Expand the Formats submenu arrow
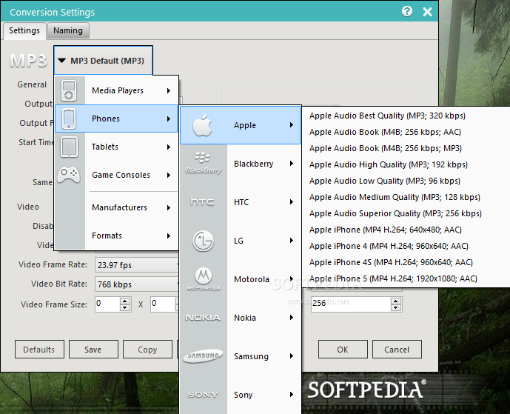Viewport: 510px width, 414px height. (169, 236)
